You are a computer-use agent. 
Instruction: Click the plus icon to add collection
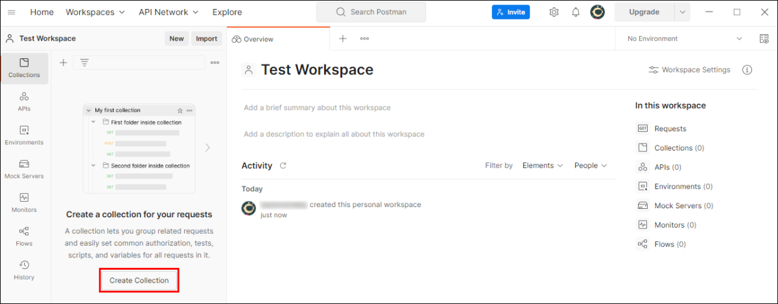point(63,63)
